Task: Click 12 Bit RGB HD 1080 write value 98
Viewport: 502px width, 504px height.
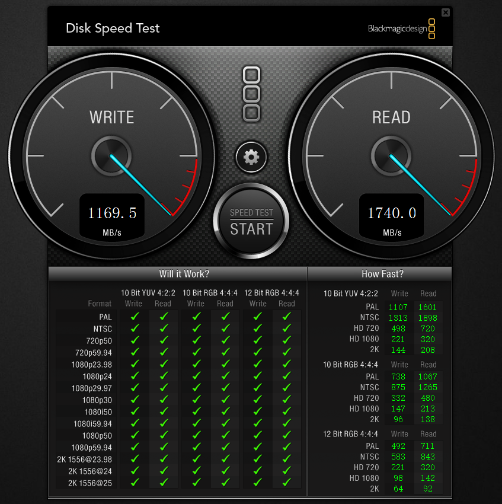Action: click(x=398, y=479)
